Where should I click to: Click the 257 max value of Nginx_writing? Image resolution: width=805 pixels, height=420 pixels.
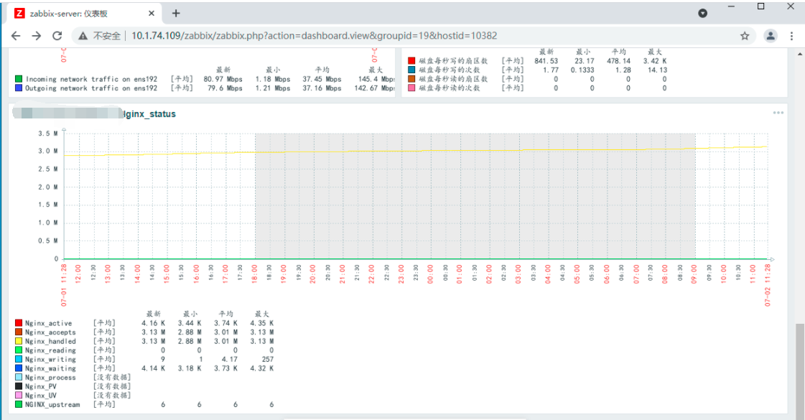[x=267, y=360]
